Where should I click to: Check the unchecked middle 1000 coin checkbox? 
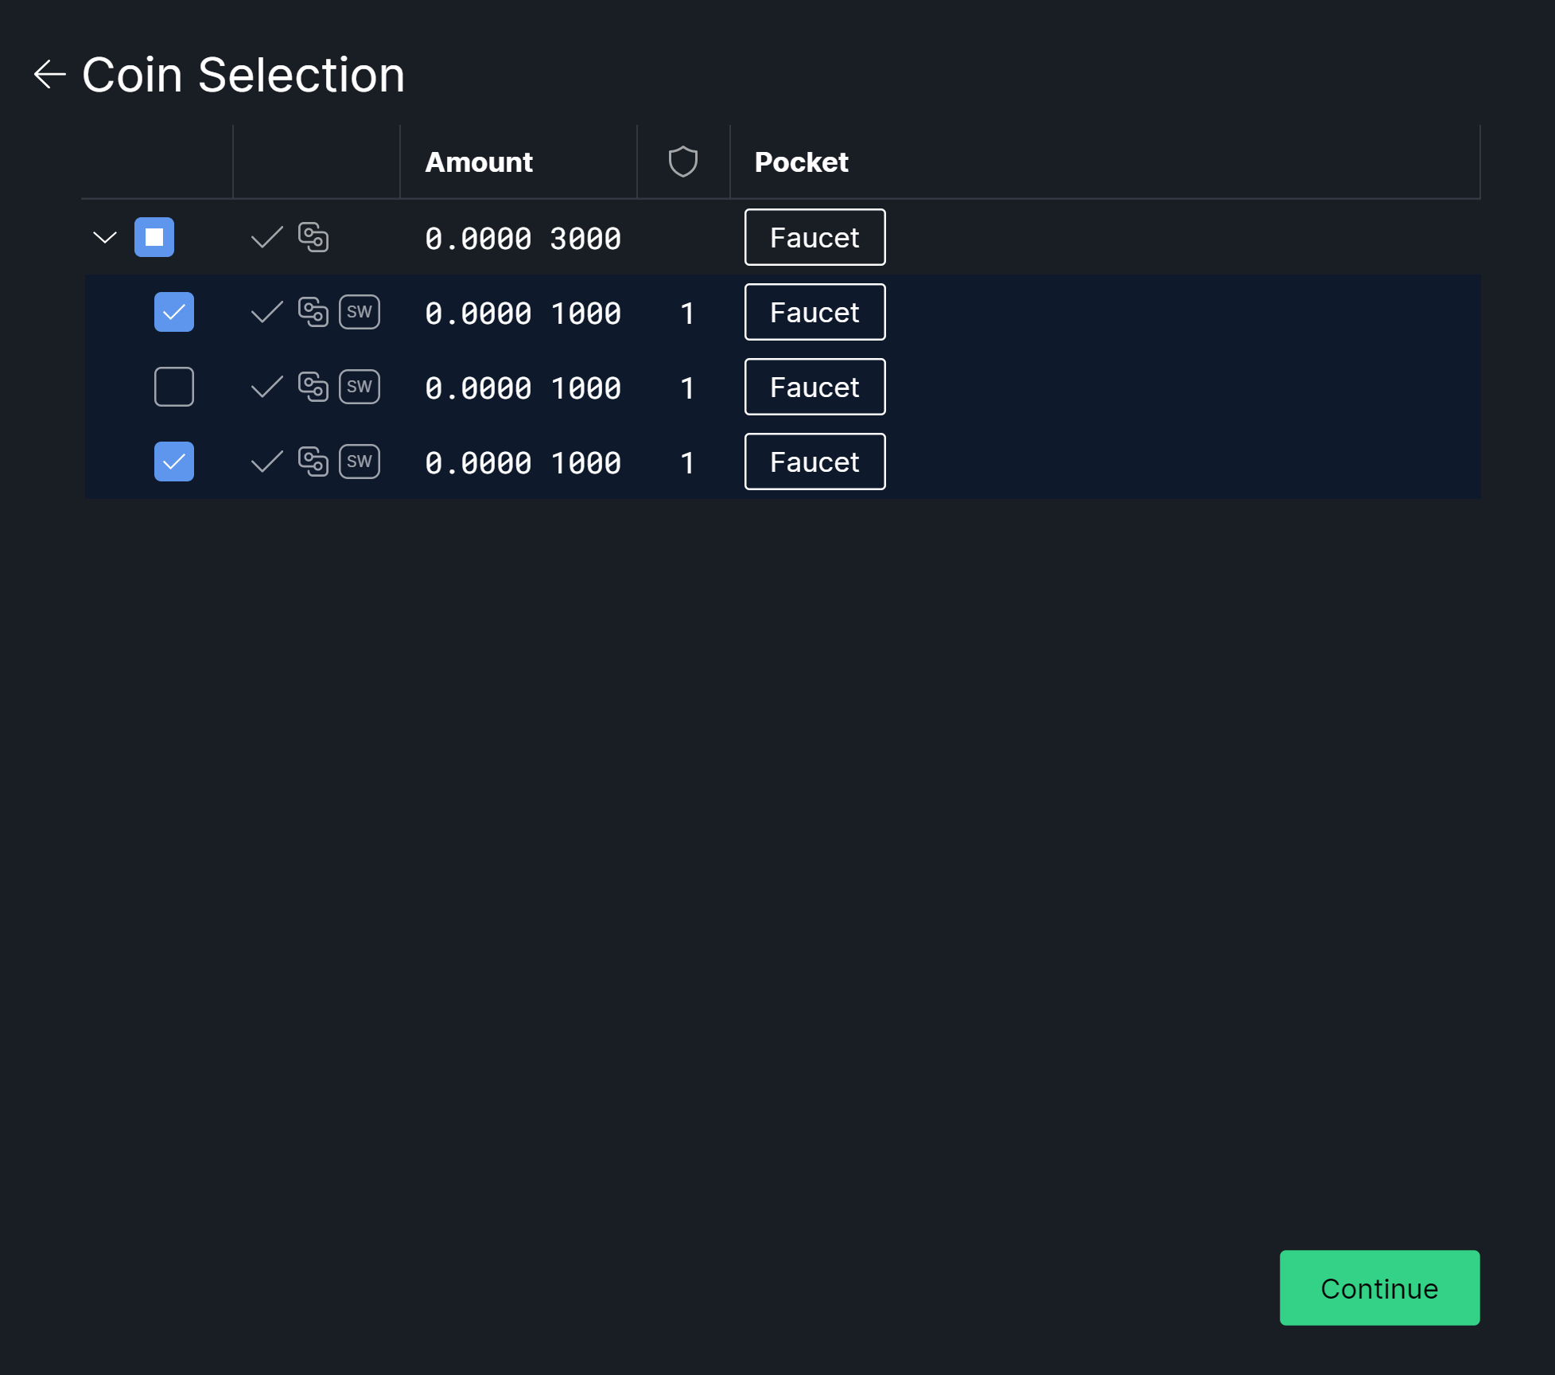pos(174,387)
